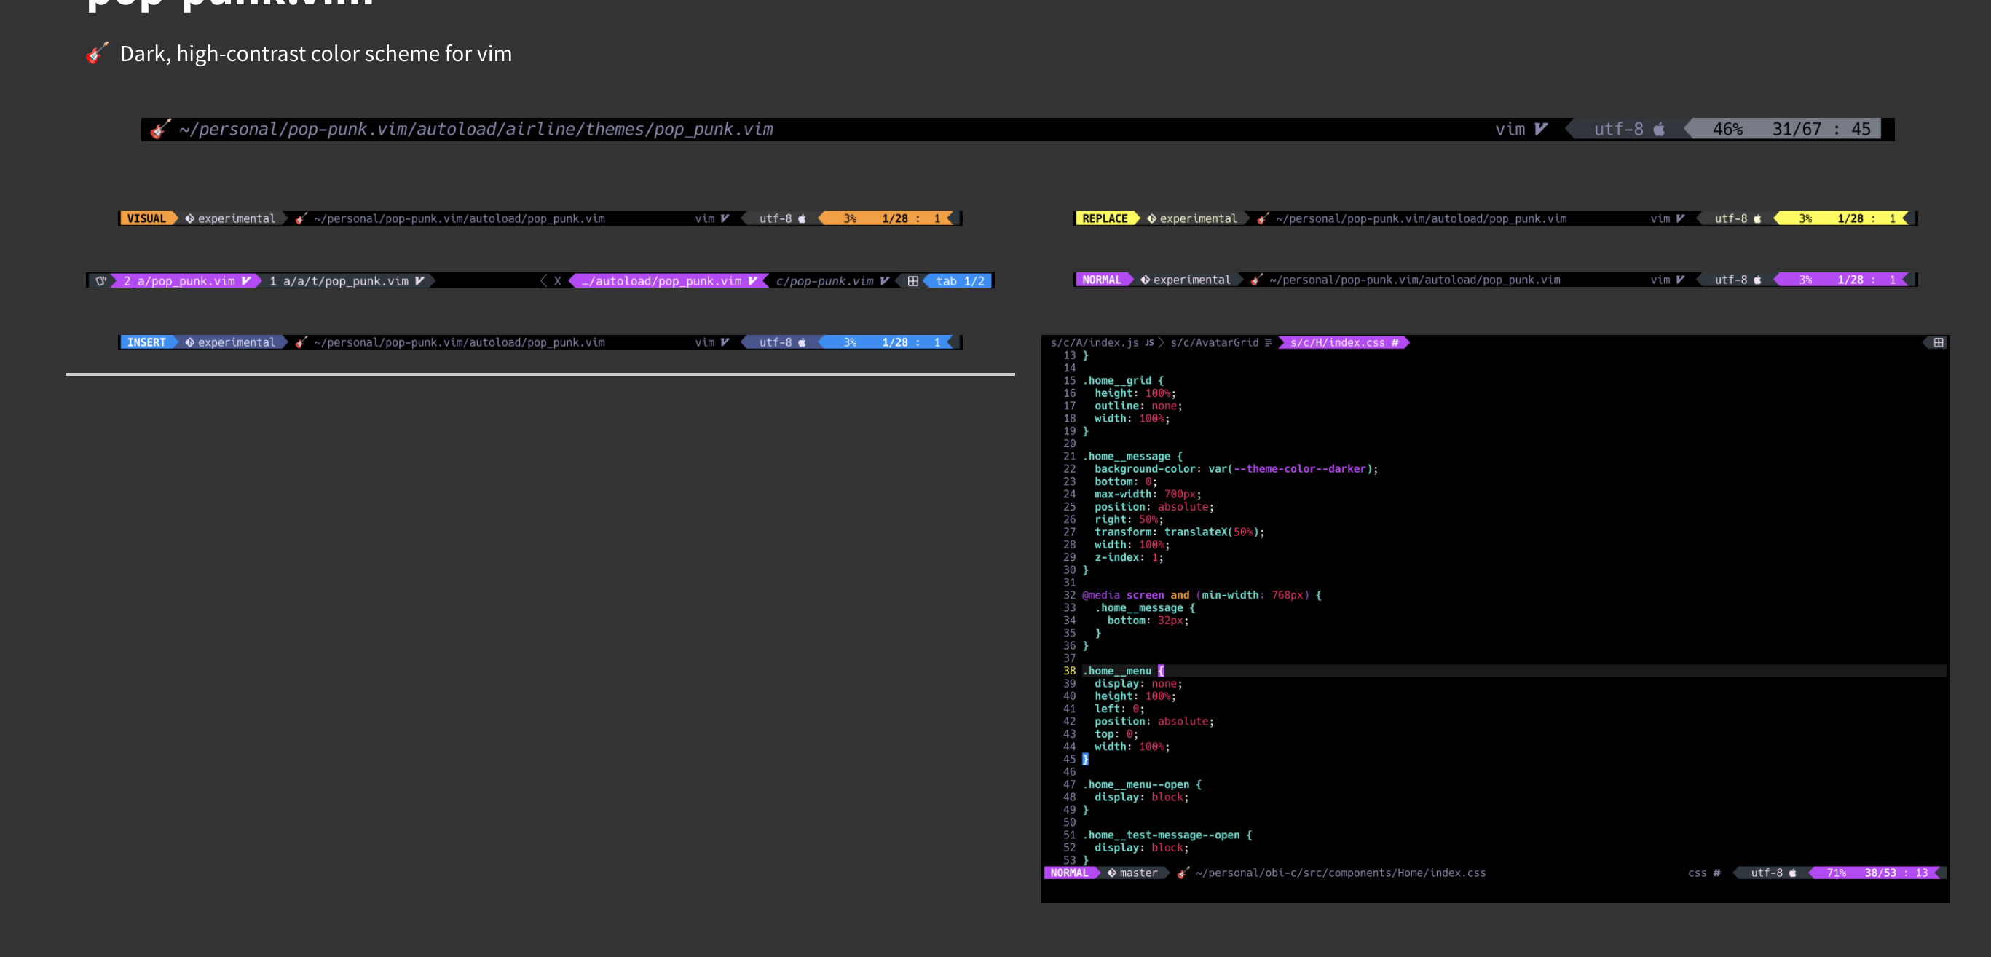Click the 'css #' filetype in the editor statusline
This screenshot has height=957, width=1991.
[x=1703, y=873]
